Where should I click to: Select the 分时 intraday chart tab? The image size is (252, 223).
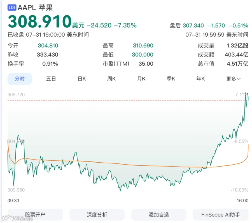pos(20,79)
